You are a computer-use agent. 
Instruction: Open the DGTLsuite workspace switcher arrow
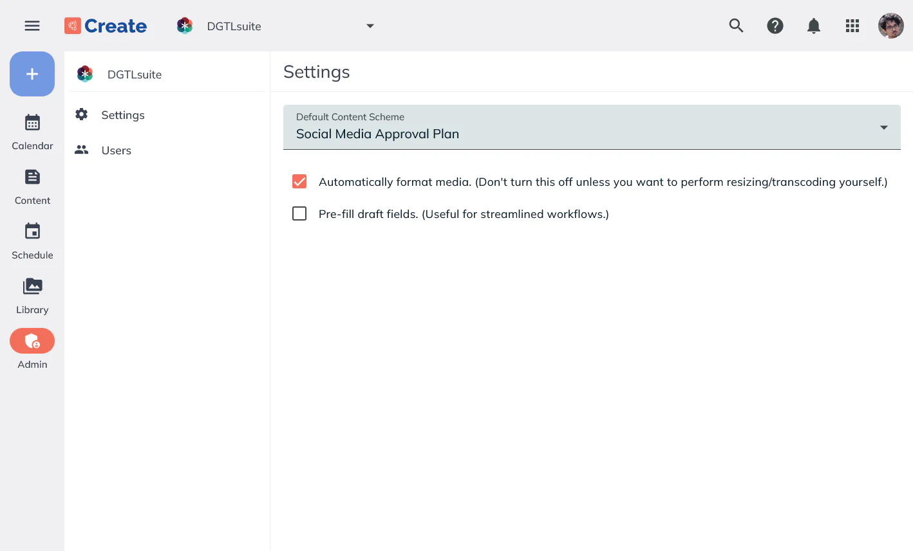tap(370, 26)
